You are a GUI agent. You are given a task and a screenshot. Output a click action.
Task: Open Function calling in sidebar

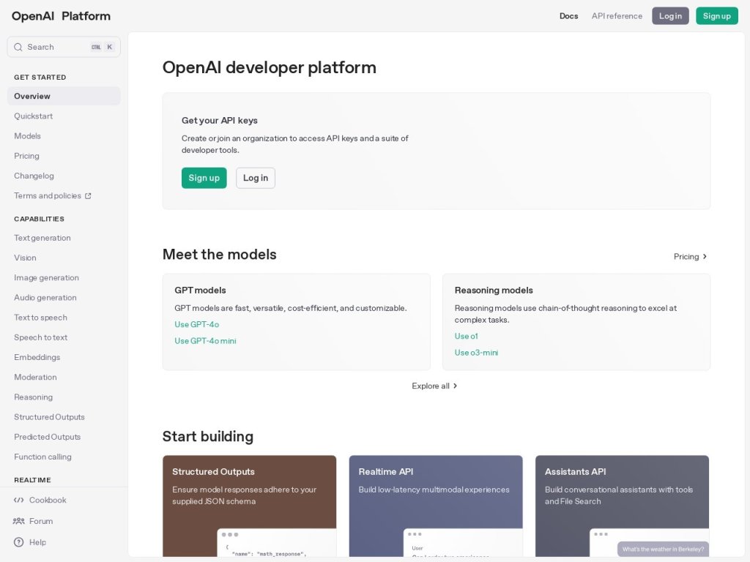coord(42,457)
